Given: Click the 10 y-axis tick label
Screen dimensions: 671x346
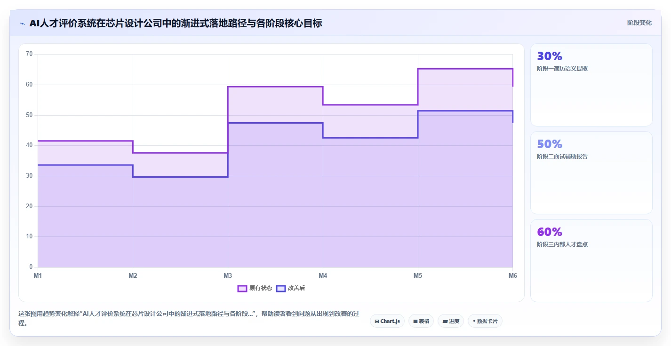Looking at the screenshot, I should tap(29, 236).
